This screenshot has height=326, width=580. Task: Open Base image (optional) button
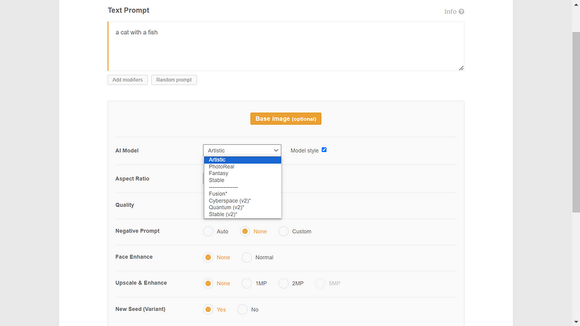point(286,119)
